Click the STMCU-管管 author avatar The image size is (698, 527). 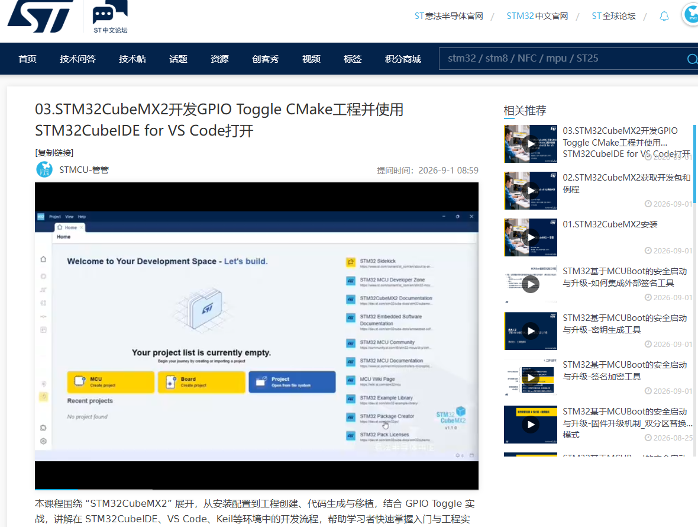tap(44, 170)
